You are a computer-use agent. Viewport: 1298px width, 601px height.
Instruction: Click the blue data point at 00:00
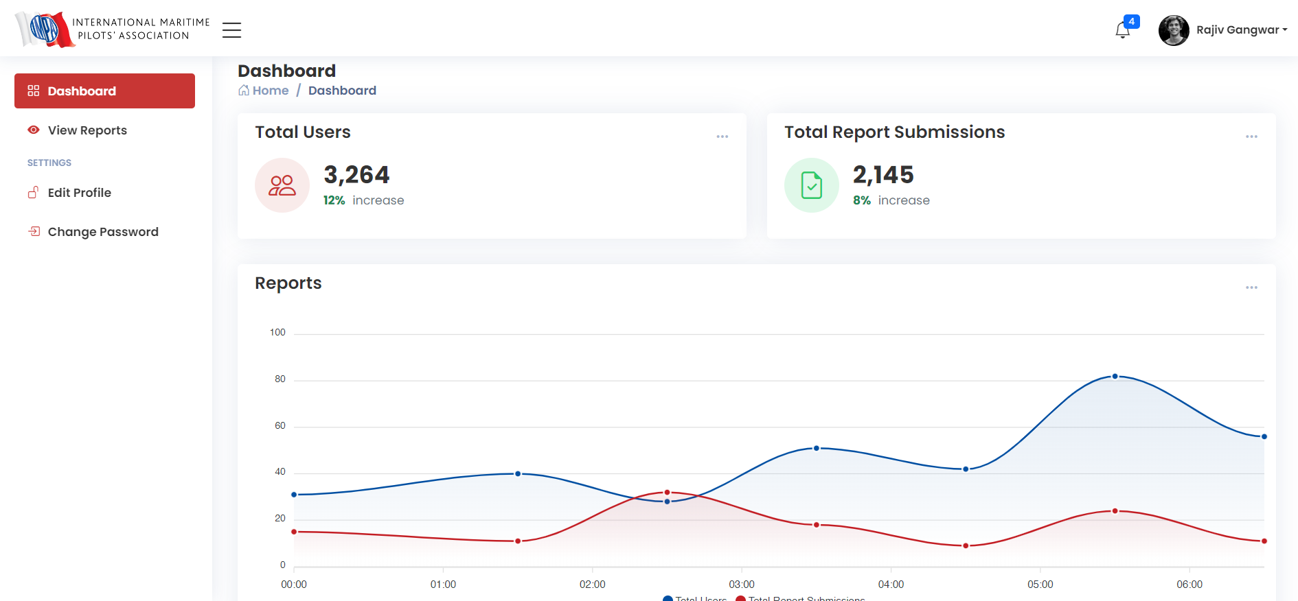294,495
